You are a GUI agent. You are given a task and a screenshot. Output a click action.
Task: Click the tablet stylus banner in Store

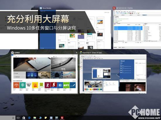(32, 64)
